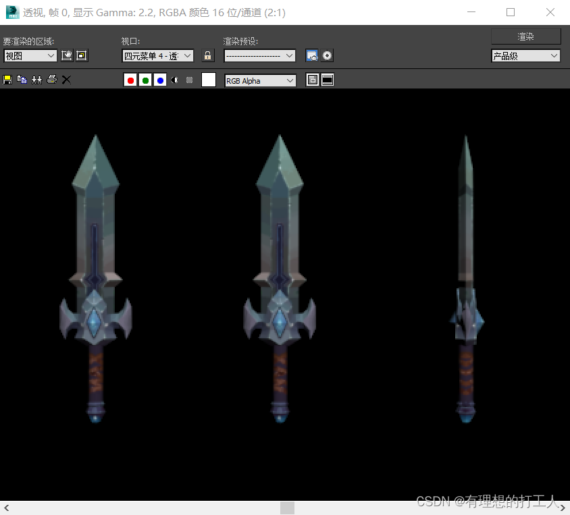
Task: Click the 渲染 render button
Action: [x=525, y=36]
